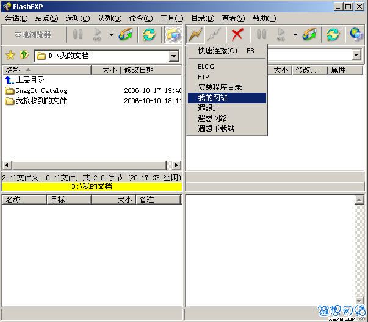Open the remote path dropdown arrow
Viewport: 368px width, 322px height.
click(356, 55)
